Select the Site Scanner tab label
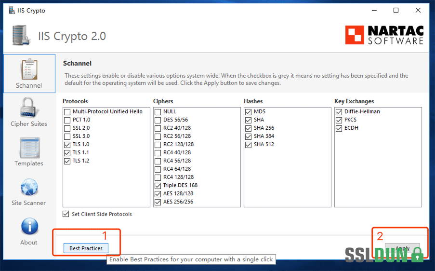The image size is (435, 271). pyautogui.click(x=28, y=203)
